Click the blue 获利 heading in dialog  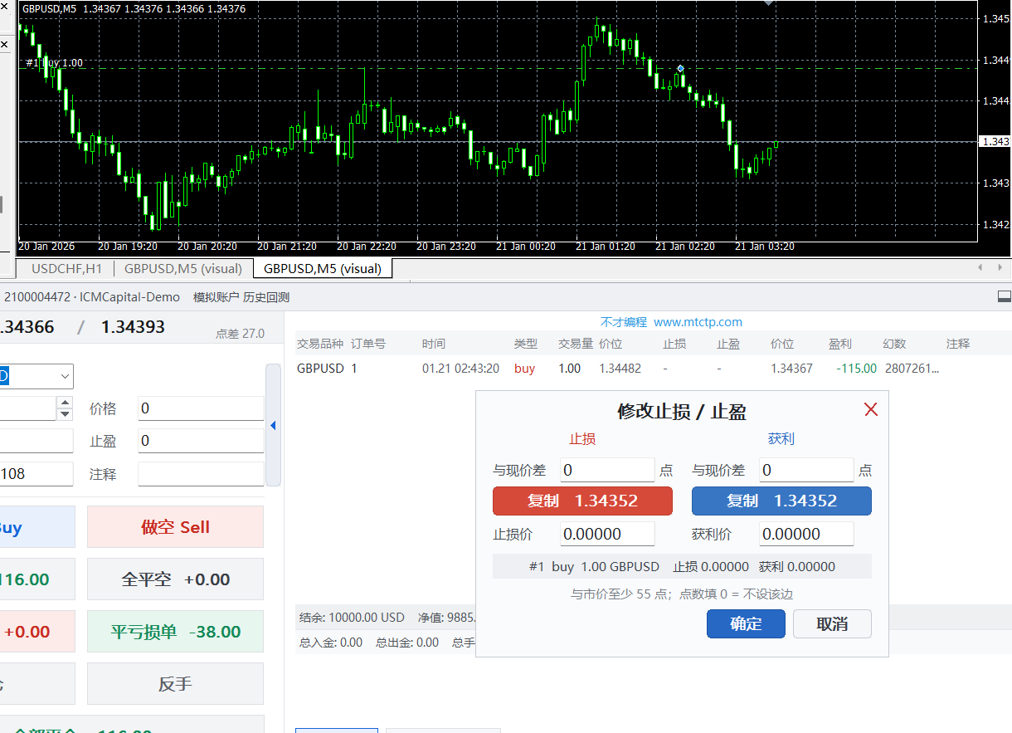point(781,439)
